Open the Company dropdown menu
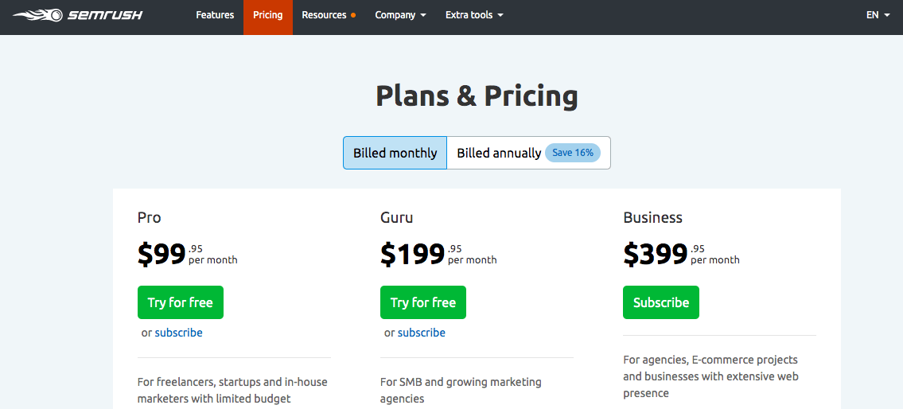903x409 pixels. [401, 15]
